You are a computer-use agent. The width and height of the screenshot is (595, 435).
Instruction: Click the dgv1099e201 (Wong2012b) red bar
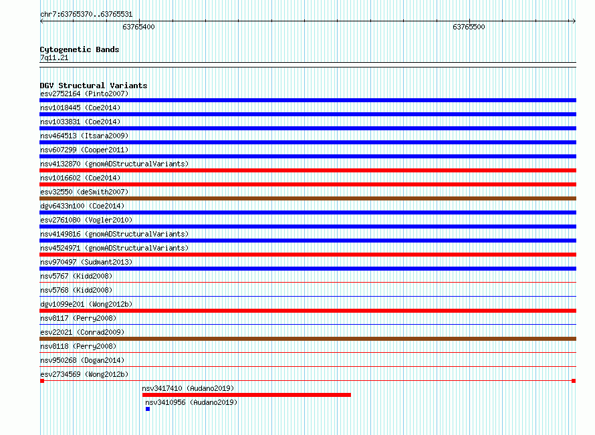(308, 311)
